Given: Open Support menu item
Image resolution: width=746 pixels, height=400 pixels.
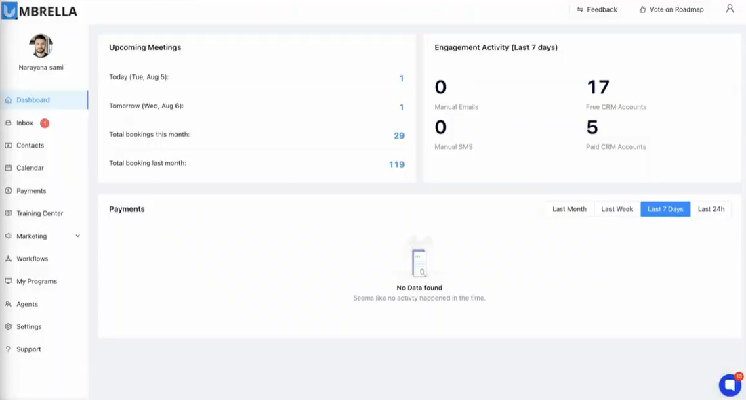Looking at the screenshot, I should coord(44,349).
